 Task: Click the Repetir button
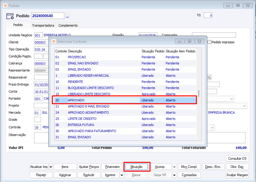pyautogui.click(x=41, y=175)
